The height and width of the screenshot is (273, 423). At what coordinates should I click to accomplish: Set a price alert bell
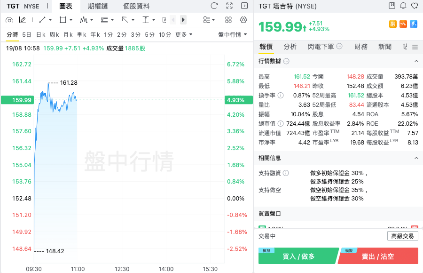point(403,6)
